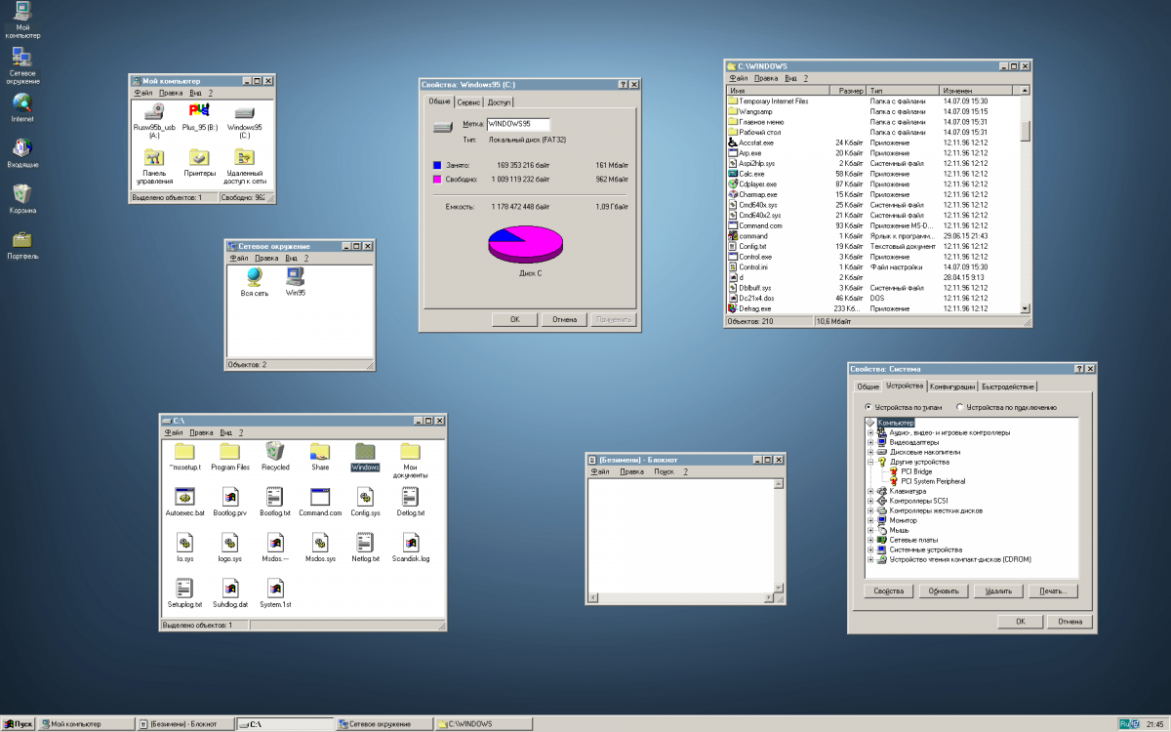Click the Удалить button in device manager
1171x732 pixels.
click(998, 590)
